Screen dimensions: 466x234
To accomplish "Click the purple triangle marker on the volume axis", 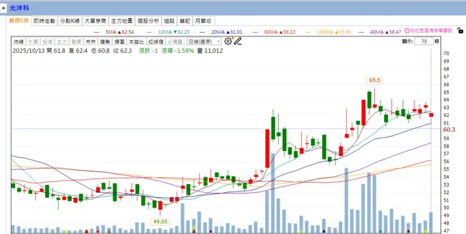I will pyautogui.click(x=211, y=231).
